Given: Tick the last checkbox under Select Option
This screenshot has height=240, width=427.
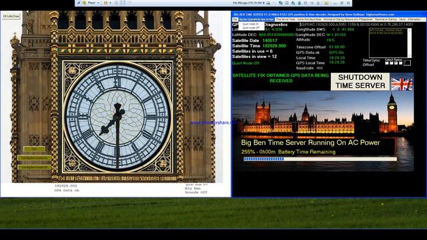Looking at the screenshot, I should tap(400, 63).
